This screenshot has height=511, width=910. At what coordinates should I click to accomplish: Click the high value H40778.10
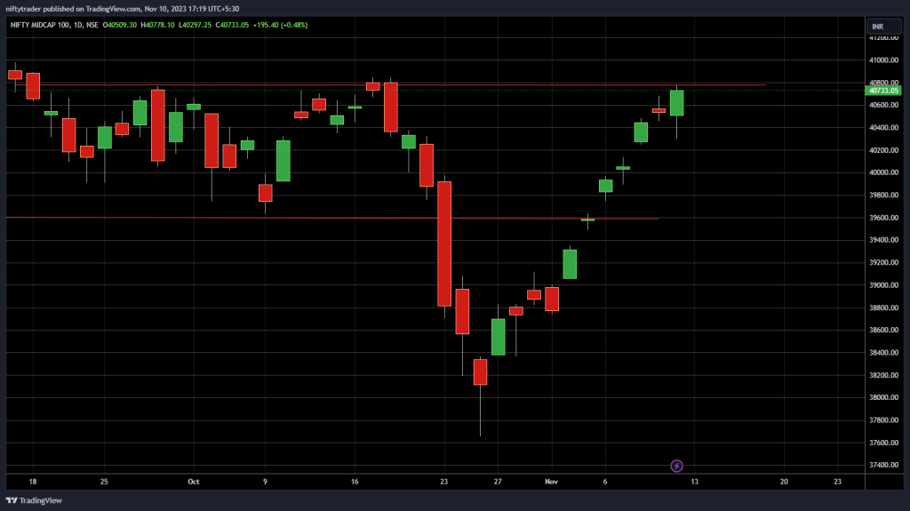coord(157,25)
